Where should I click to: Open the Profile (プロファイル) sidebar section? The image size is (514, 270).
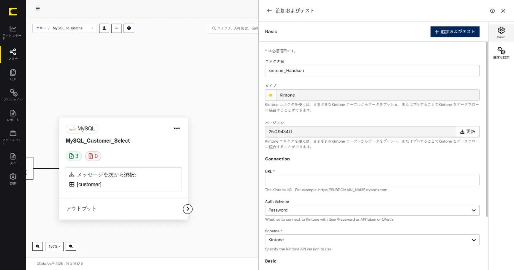click(13, 95)
